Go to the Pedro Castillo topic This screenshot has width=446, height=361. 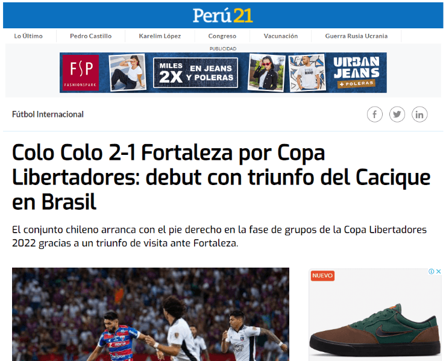tap(91, 36)
